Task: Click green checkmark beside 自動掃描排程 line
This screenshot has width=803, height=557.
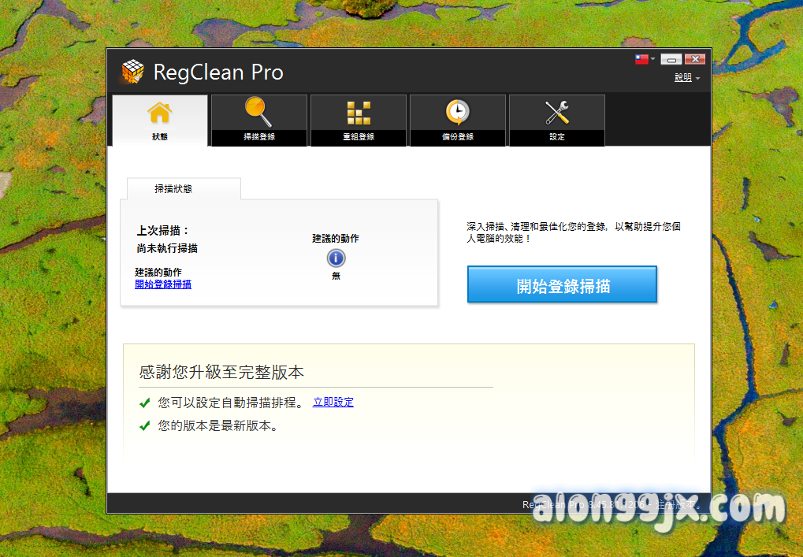Action: 145,403
